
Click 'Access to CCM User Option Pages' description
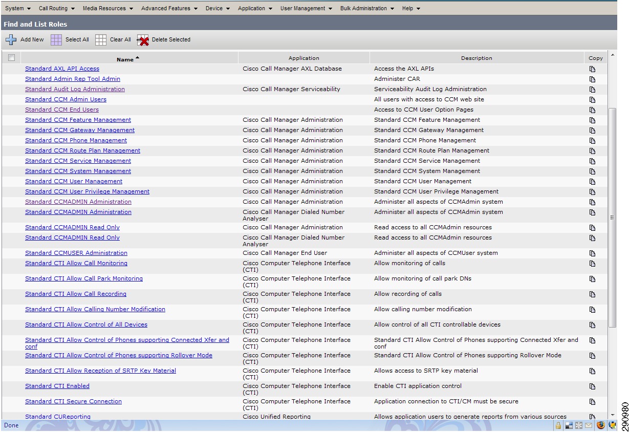coord(424,110)
